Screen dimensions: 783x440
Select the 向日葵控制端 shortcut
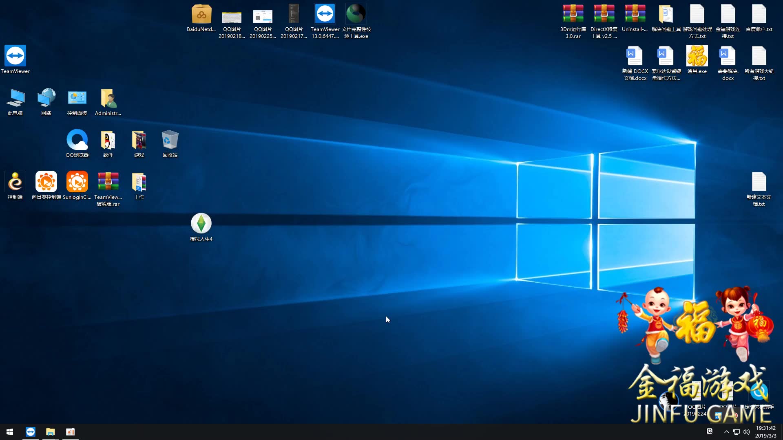click(x=46, y=182)
